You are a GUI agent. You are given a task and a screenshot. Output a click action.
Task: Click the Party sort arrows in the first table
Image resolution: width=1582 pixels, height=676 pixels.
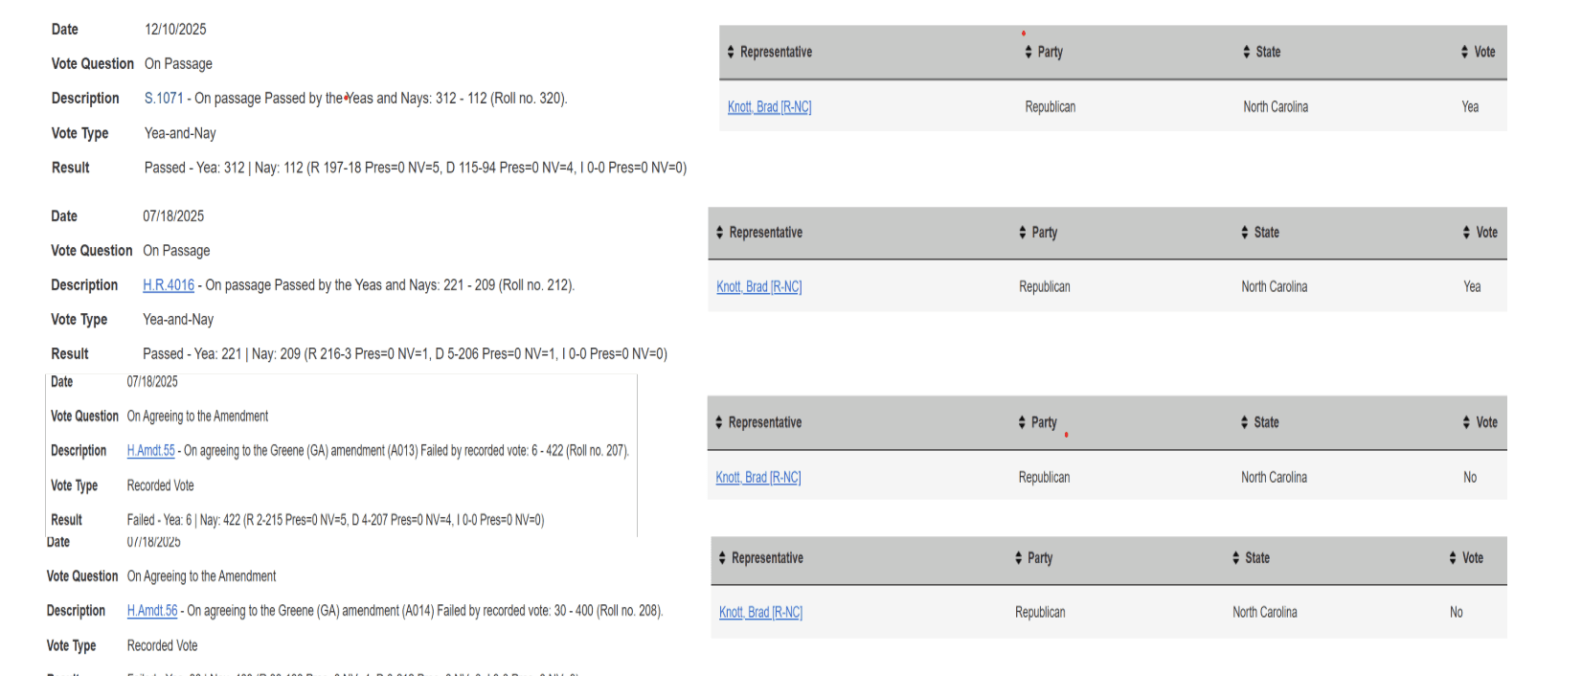pos(1024,53)
